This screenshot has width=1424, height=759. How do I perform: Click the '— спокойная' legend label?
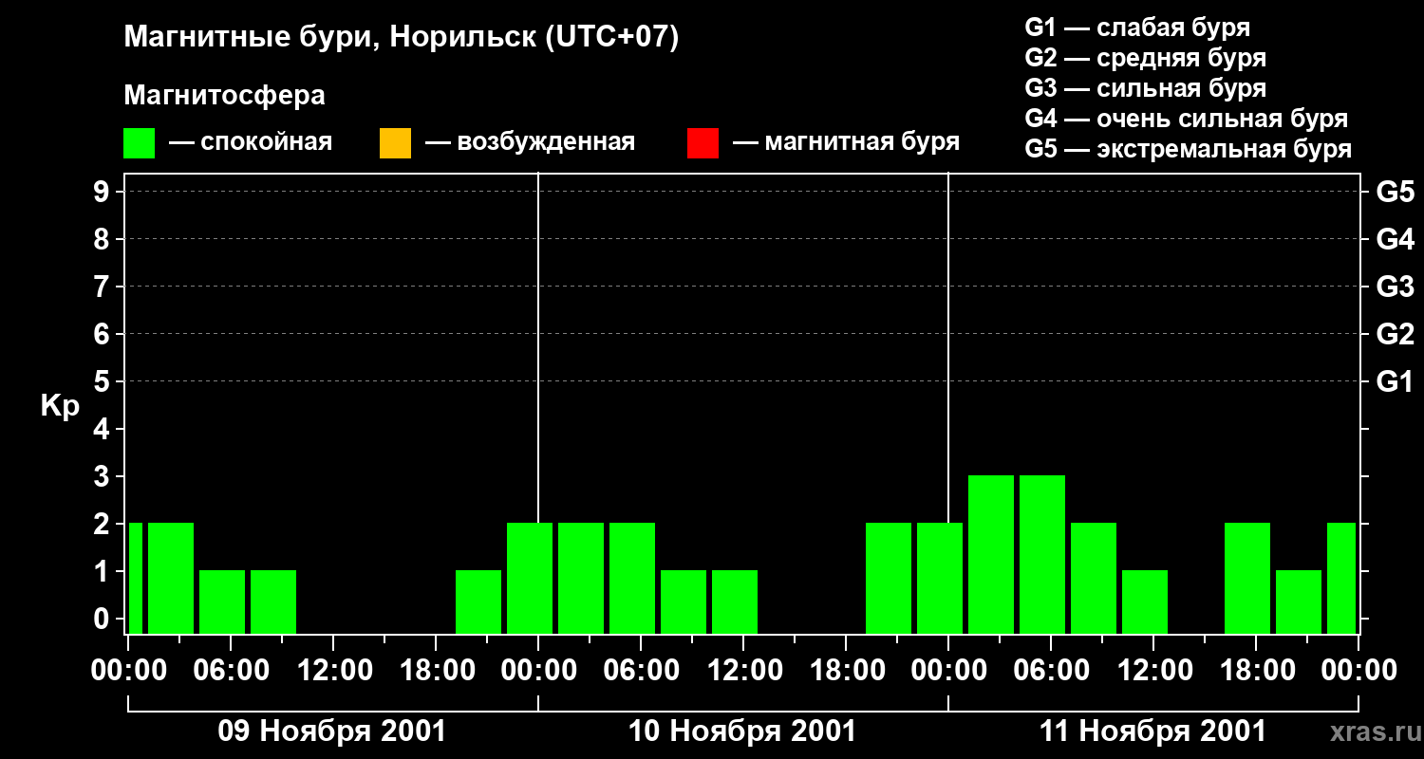click(251, 142)
